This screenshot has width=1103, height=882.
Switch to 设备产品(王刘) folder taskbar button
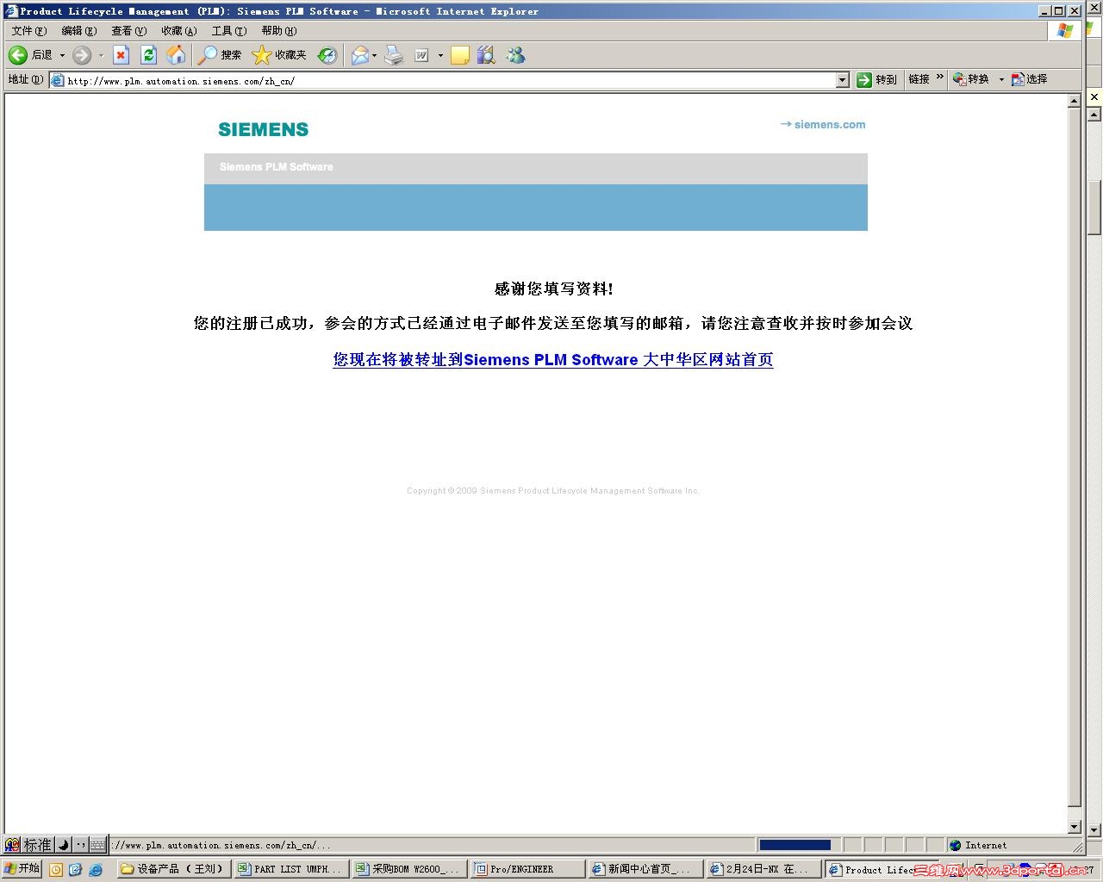[173, 869]
